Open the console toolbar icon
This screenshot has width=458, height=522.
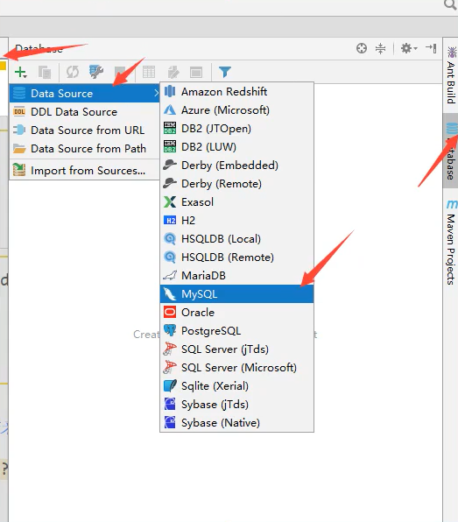click(196, 72)
